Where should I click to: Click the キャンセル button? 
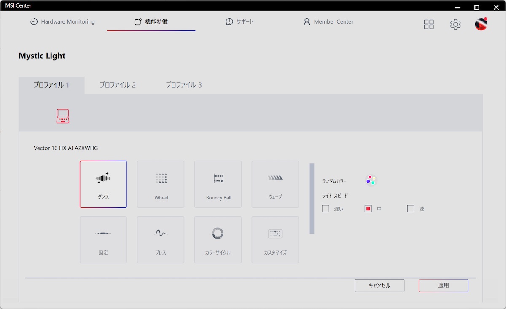379,286
